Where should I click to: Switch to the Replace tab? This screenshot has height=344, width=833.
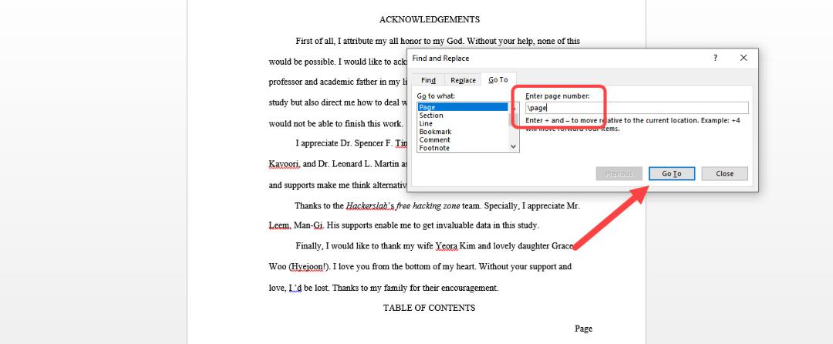coord(463,80)
